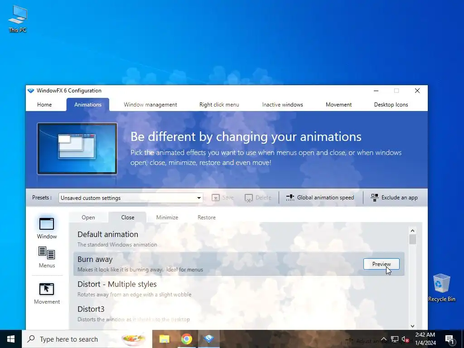464x348 pixels.
Task: Switch to the Minimize animations sub-tab
Action: (167, 217)
